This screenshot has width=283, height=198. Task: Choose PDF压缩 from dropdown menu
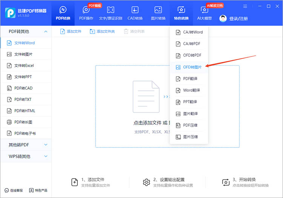point(189,125)
